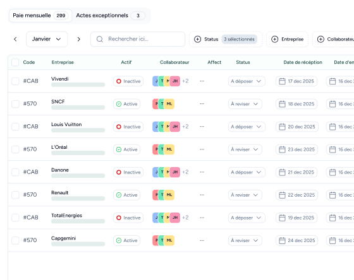The width and height of the screenshot is (354, 280).
Task: Click the 3 sélectionnés status badge
Action: [x=239, y=39]
